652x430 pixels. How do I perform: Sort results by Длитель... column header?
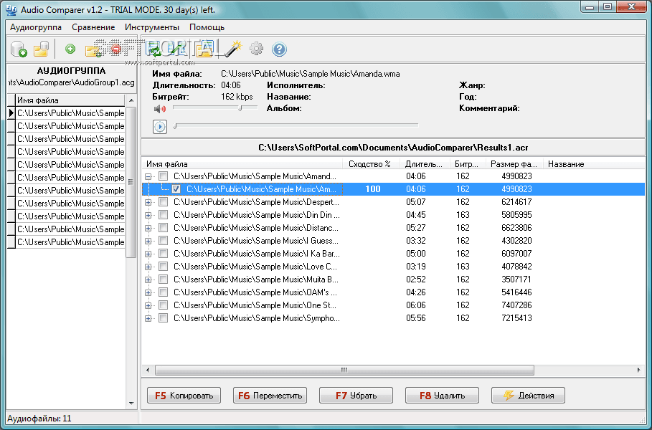coord(425,164)
